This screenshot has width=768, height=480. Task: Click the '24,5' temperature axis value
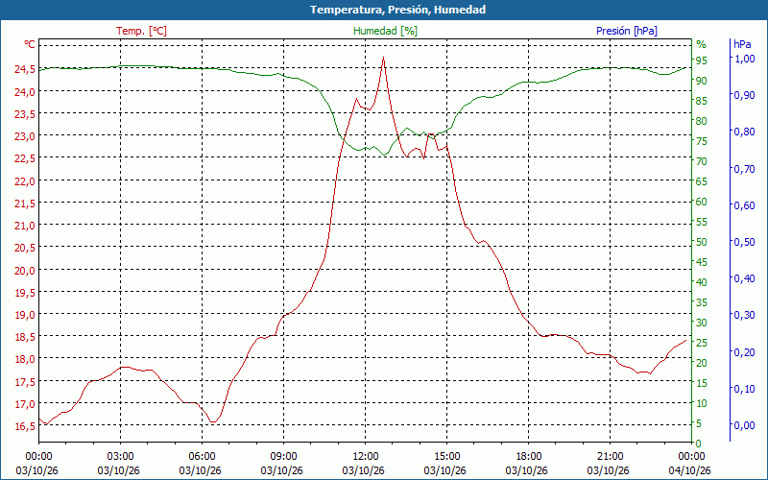25,69
